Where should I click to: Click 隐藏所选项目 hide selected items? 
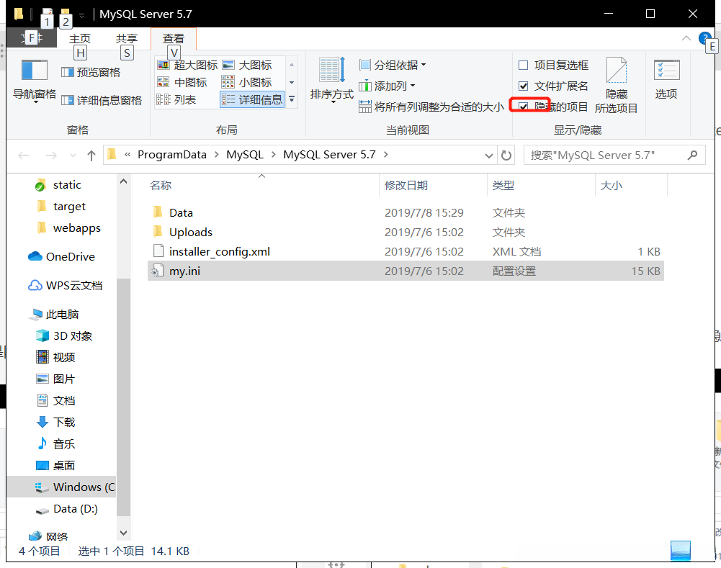pos(616,86)
